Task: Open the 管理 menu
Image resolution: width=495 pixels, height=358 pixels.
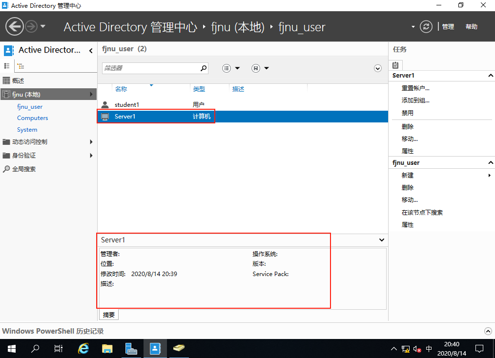Action: 448,27
